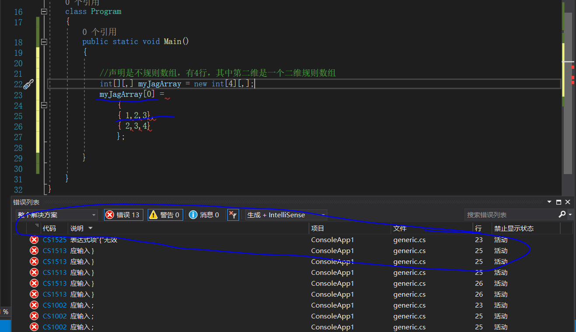The height and width of the screenshot is (332, 576).
Task: Toggle the 错误 13 errors filter
Action: pos(123,215)
